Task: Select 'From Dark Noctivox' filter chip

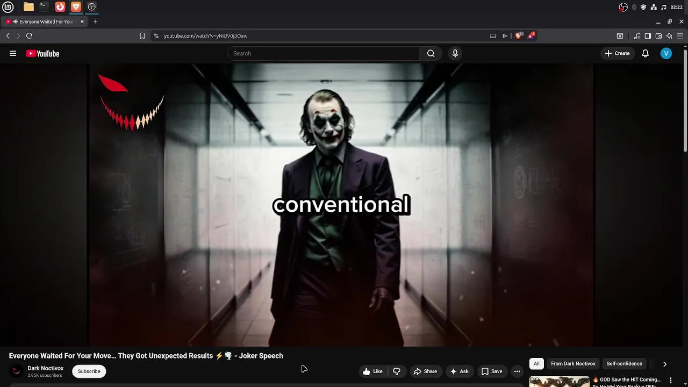Action: (573, 364)
